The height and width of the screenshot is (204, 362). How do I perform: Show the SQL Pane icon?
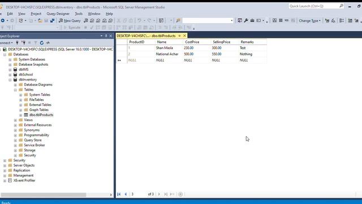[x=287, y=20]
